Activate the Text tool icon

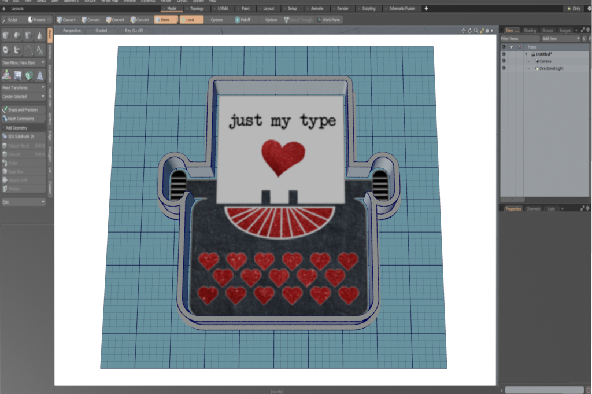(39, 50)
